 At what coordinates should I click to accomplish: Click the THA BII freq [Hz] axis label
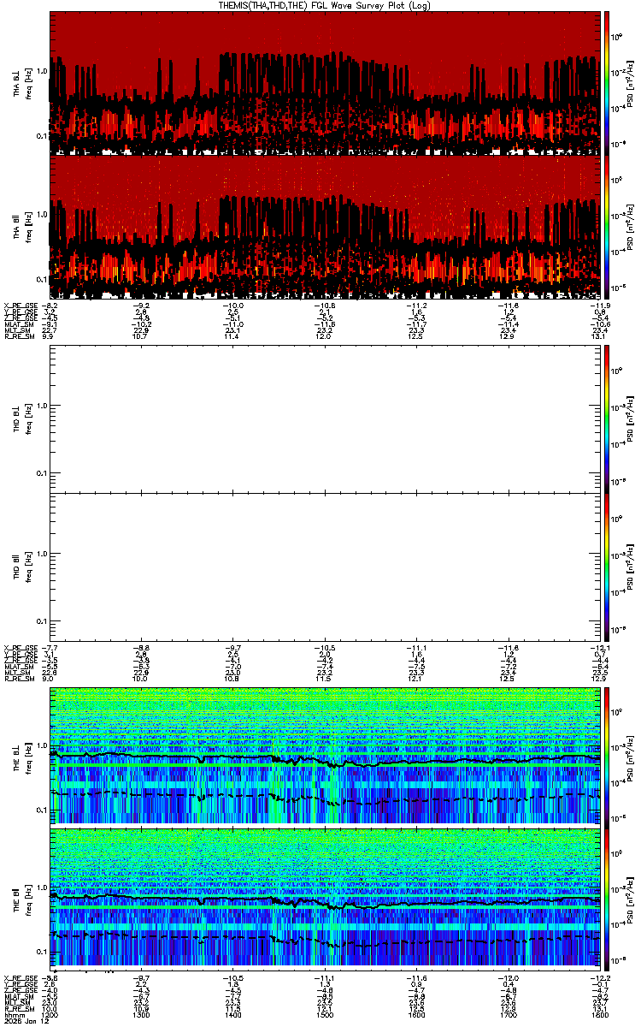click(x=29, y=228)
